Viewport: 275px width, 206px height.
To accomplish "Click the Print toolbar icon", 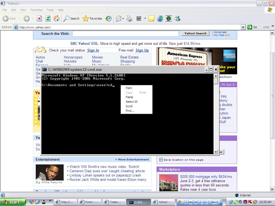I will click(x=129, y=19).
